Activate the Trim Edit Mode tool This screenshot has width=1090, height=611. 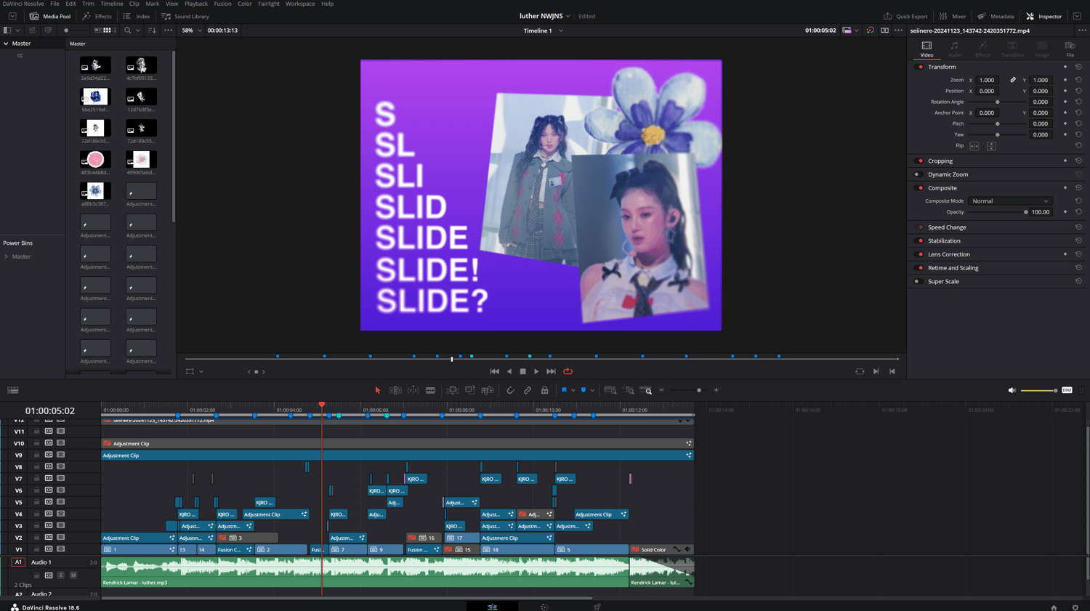point(395,390)
